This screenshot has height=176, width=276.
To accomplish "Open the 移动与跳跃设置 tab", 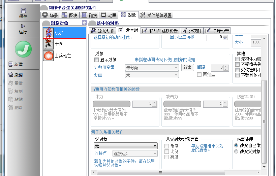I will 160,31.
